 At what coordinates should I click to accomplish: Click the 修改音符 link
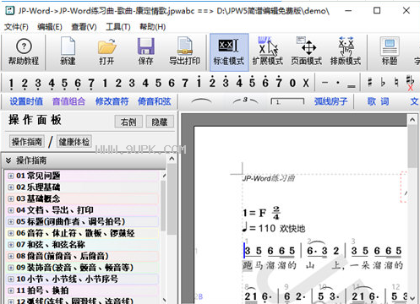[112, 101]
